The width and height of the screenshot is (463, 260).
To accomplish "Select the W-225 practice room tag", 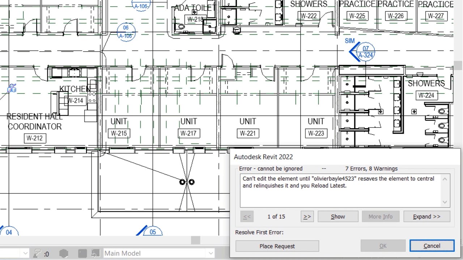I will (x=357, y=16).
